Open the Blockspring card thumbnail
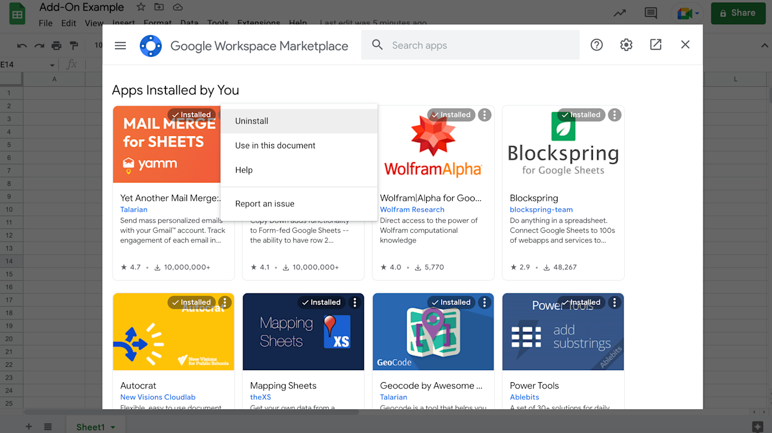This screenshot has height=433, width=772. pos(563,144)
